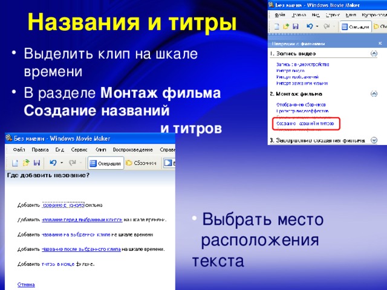Click 'название после выбранного клипа' link
This screenshot has height=290, width=387.
[x=81, y=249]
